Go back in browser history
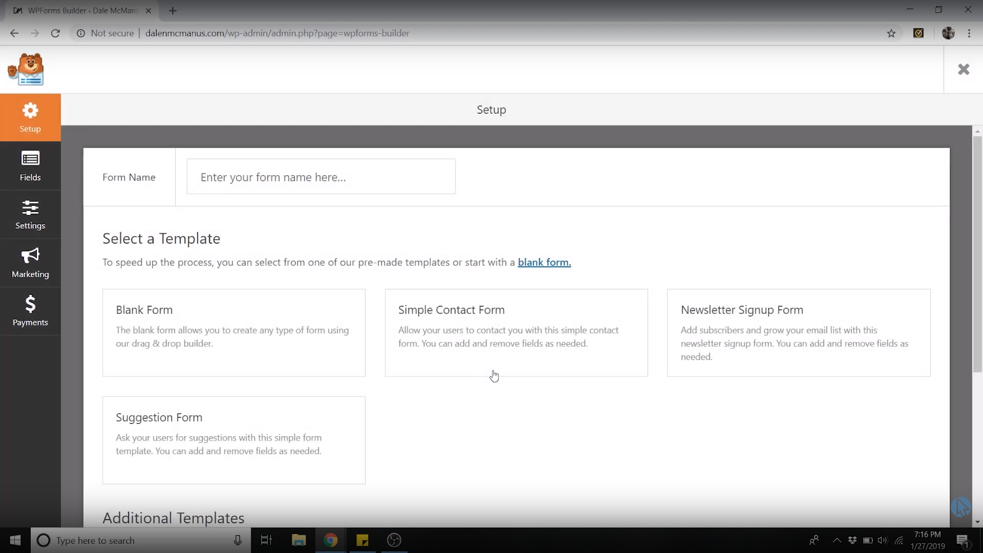The height and width of the screenshot is (553, 983). pyautogui.click(x=14, y=33)
